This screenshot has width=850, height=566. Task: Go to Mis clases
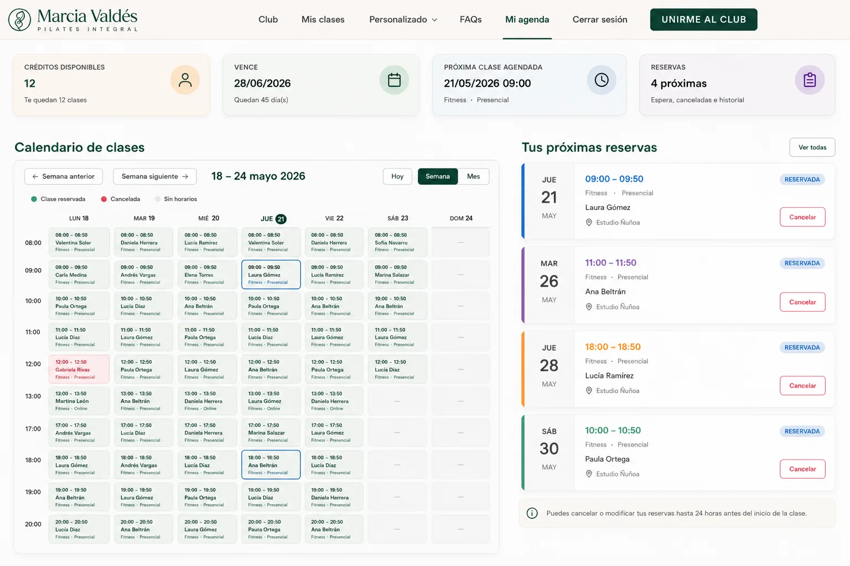point(323,19)
